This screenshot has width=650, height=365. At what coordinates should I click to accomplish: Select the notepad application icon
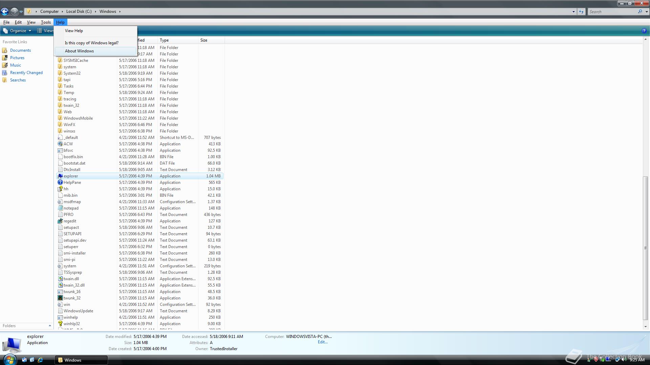(x=60, y=208)
